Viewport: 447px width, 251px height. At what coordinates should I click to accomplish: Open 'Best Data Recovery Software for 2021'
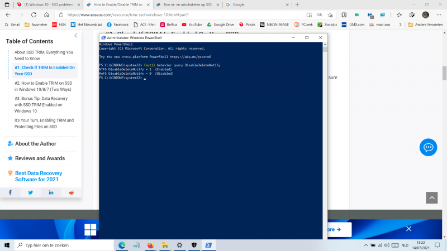39,177
